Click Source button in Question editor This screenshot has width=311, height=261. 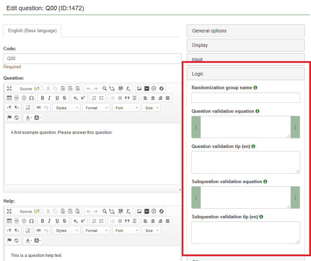coord(26,88)
